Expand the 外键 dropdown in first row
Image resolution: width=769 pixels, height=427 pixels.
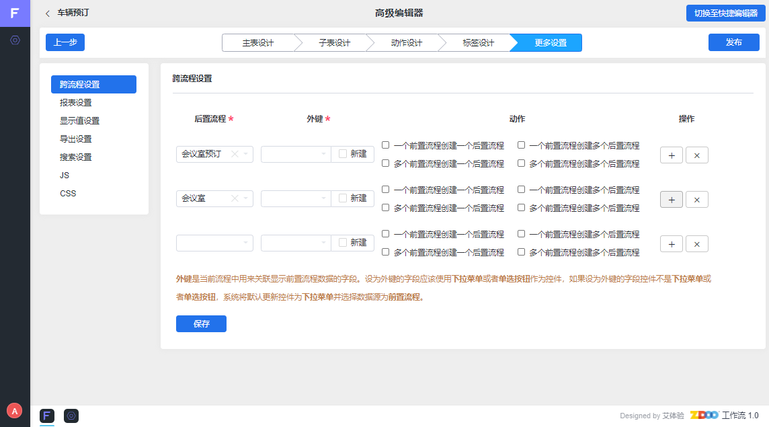(x=296, y=154)
